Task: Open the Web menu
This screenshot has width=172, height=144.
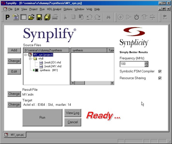Action: pos(89,9)
